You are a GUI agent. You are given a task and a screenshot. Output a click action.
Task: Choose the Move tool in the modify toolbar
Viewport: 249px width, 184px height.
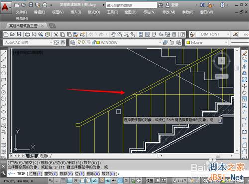click(x=244, y=86)
